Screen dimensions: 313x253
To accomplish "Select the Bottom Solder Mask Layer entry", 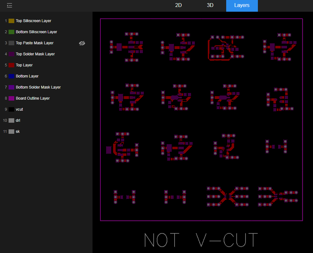I will 38,87.
